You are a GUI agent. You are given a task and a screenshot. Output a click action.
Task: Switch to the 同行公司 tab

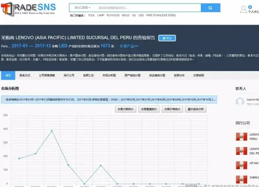pos(69,75)
